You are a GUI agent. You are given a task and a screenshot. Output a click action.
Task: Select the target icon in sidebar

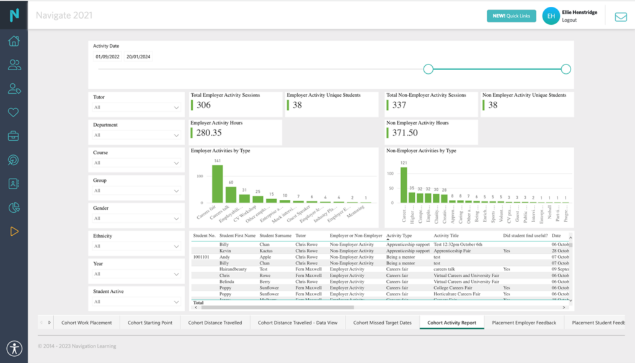tap(14, 160)
